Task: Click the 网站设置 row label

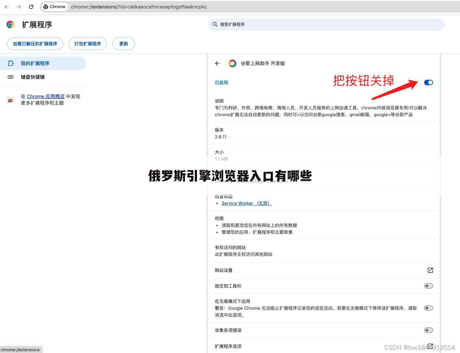Action: point(224,270)
